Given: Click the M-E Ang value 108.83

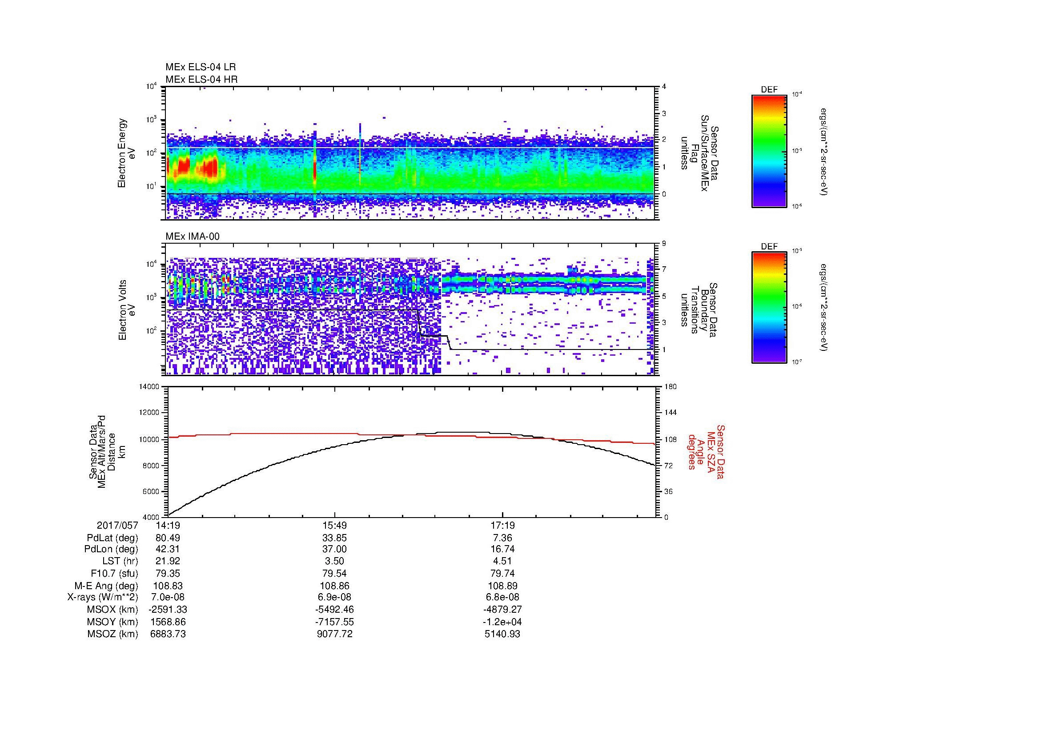Looking at the screenshot, I should click(x=168, y=586).
